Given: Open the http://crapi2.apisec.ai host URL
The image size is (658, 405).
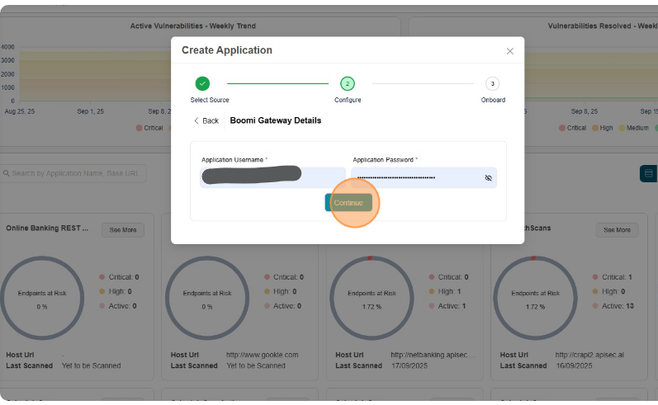Looking at the screenshot, I should [589, 355].
